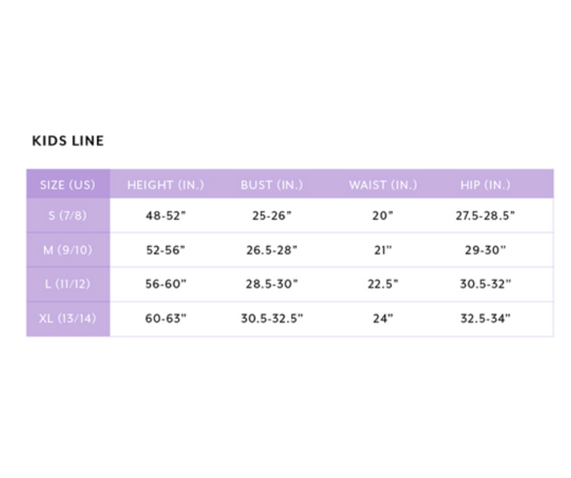Select the 21" waist cell

383,250
